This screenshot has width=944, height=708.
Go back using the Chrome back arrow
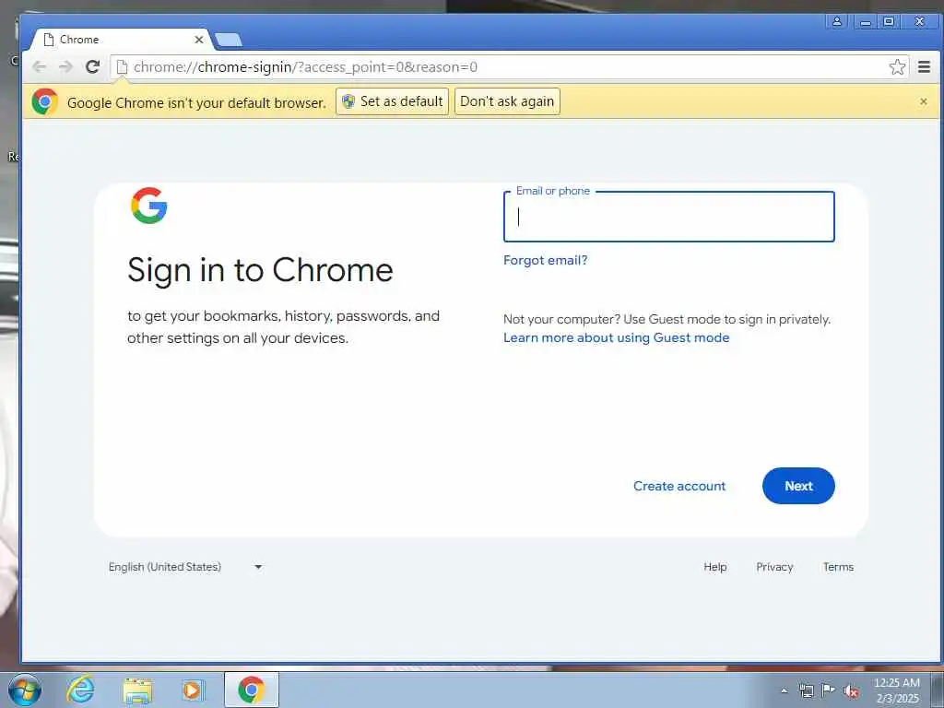pyautogui.click(x=39, y=66)
